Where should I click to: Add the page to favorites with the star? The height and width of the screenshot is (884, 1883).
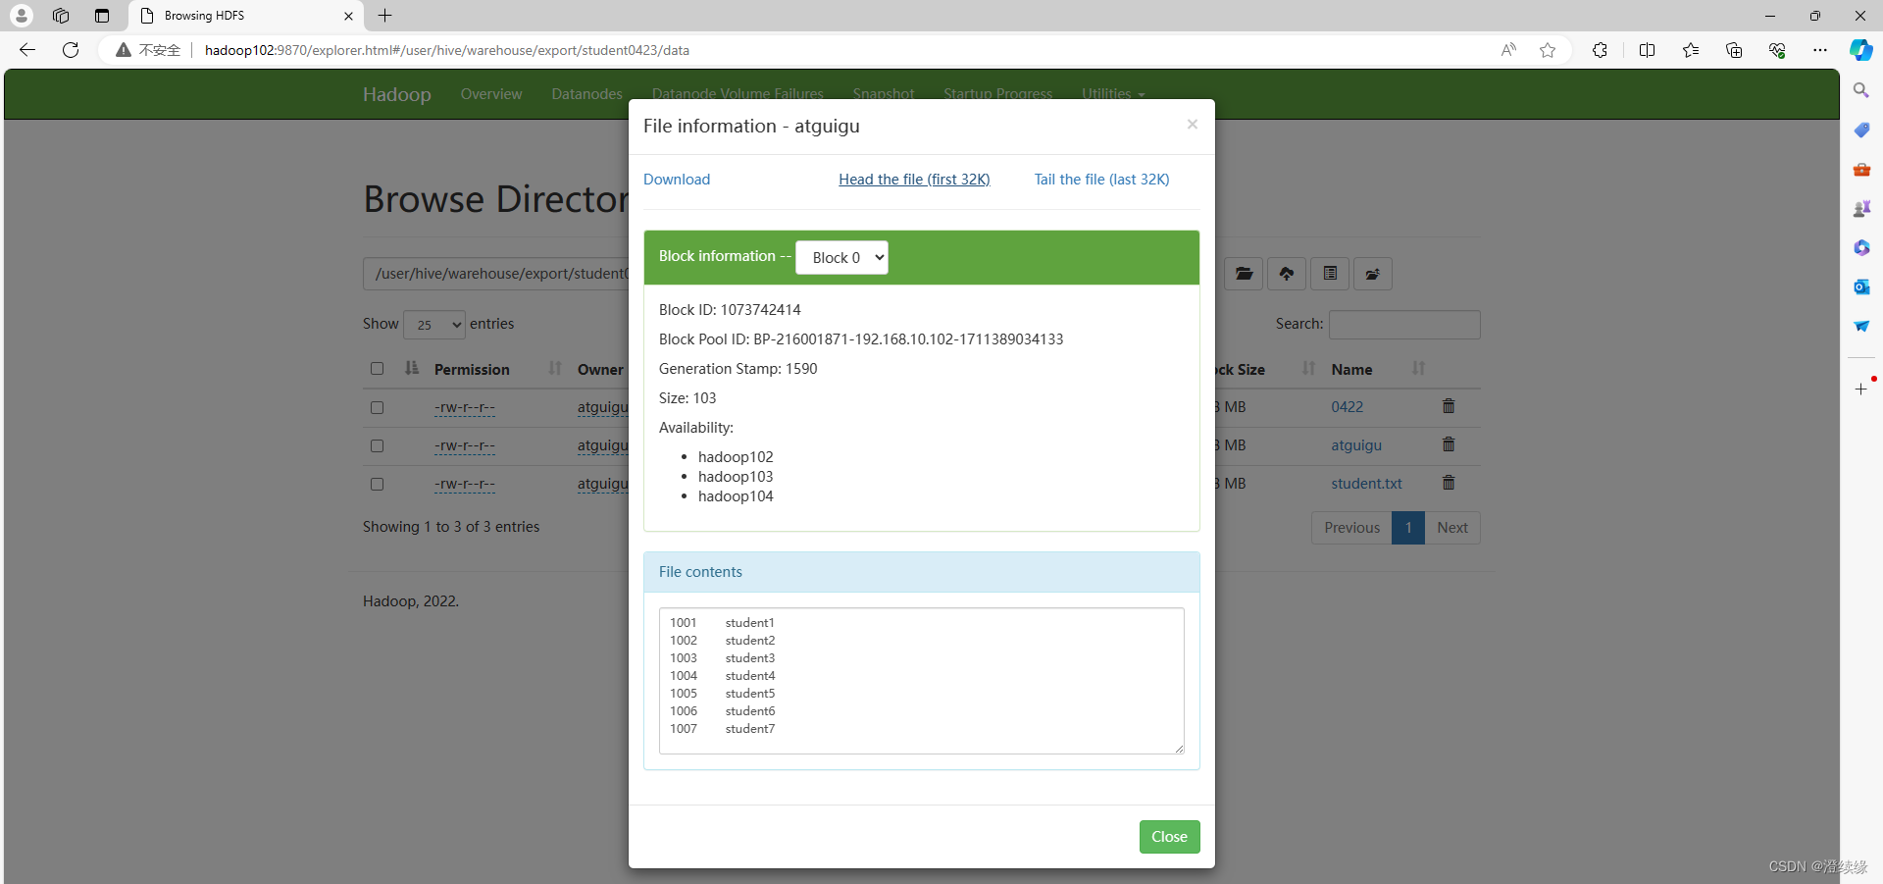(x=1548, y=50)
